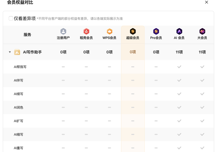Enable the 仅看差异项 checkbox
Viewport: 218px width, 152px height.
pyautogui.click(x=11, y=18)
